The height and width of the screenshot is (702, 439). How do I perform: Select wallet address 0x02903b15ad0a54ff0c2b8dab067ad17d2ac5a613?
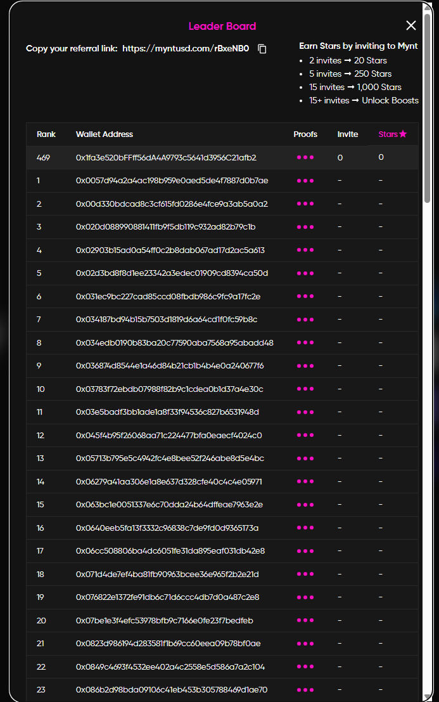pos(170,250)
